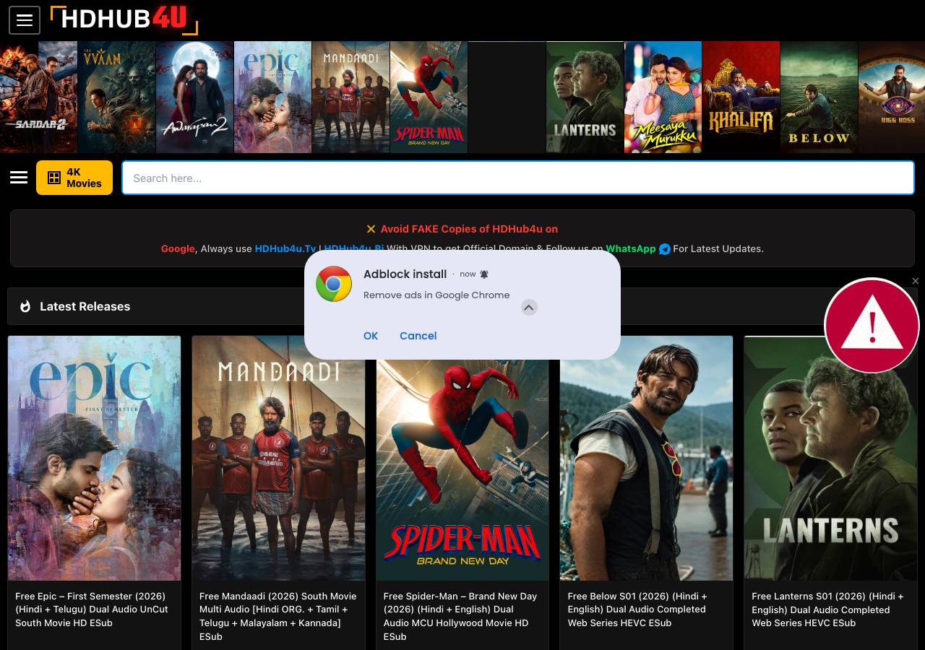Open the Vvaan poster in top strip

116,97
